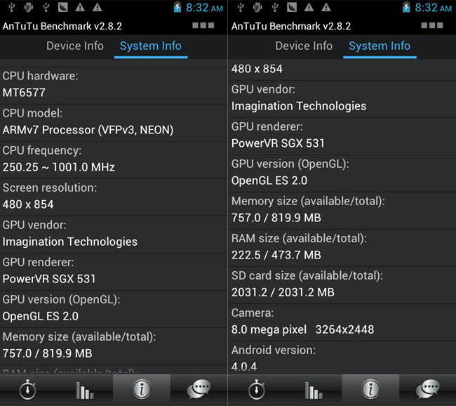456x406 pixels.
Task: Tap the 8:32 AM clock in left status bar
Action: (204, 8)
